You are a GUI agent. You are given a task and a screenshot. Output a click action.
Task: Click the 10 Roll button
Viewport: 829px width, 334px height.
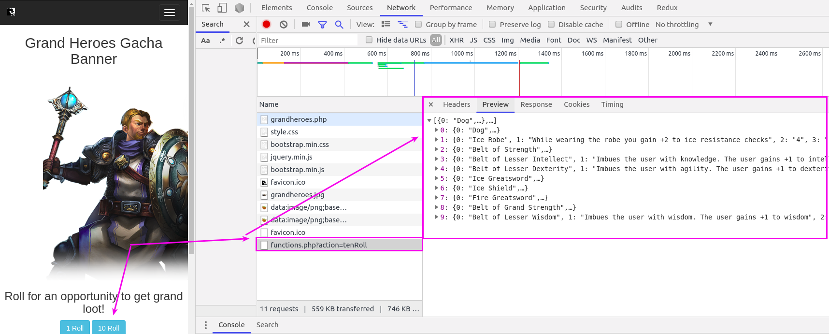[x=109, y=327]
